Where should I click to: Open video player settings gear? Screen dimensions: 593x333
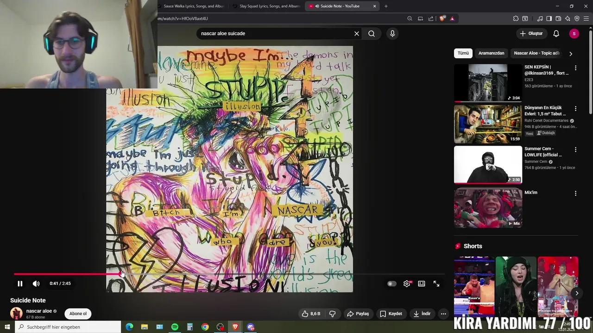click(x=407, y=284)
